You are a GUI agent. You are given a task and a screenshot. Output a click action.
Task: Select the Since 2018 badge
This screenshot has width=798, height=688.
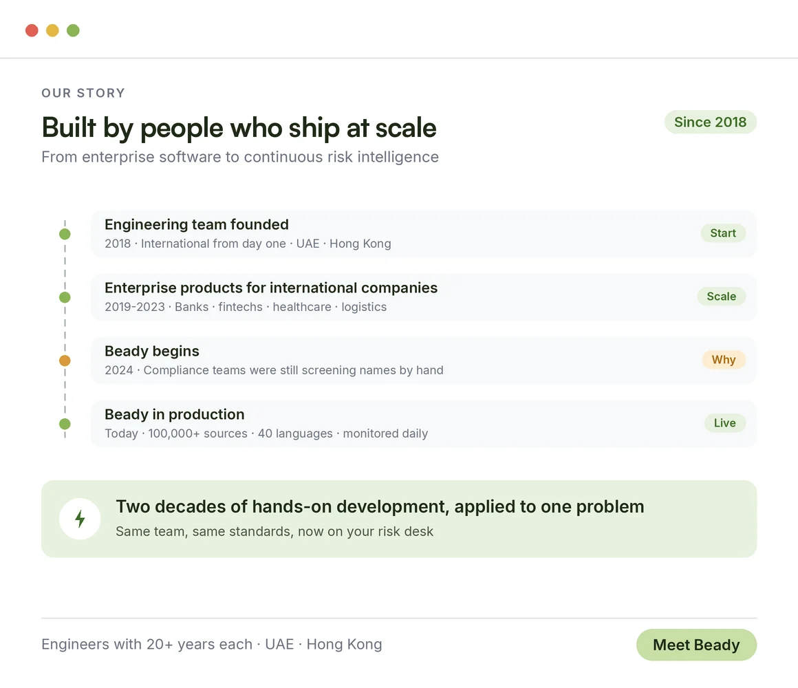pyautogui.click(x=711, y=122)
